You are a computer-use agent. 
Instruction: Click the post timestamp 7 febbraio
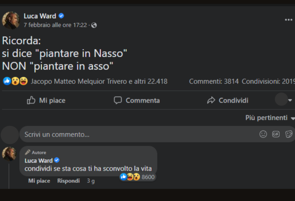point(55,25)
